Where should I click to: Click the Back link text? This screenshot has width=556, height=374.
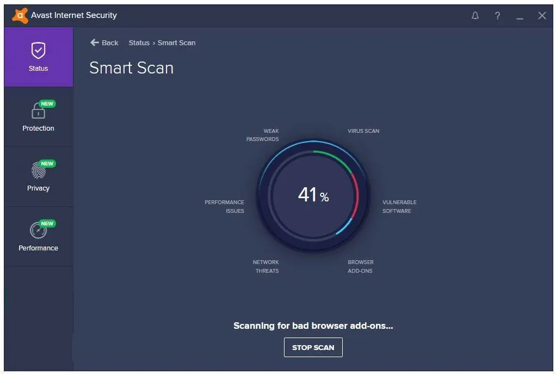(110, 42)
